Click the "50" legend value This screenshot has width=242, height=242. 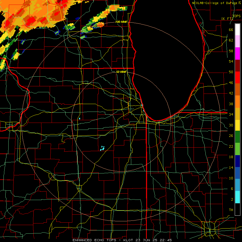pyautogui.click(x=231, y=72)
